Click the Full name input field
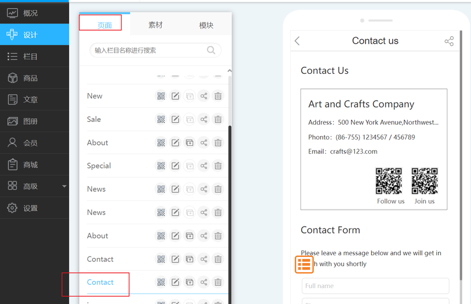471x304 pixels. tap(375, 286)
